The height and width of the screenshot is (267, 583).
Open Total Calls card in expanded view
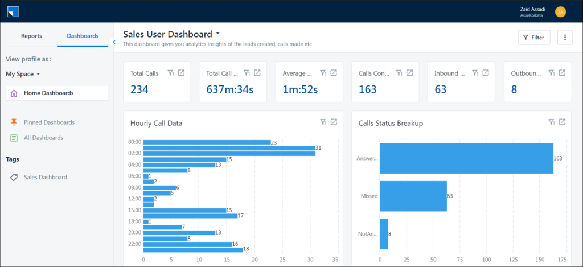click(x=181, y=73)
